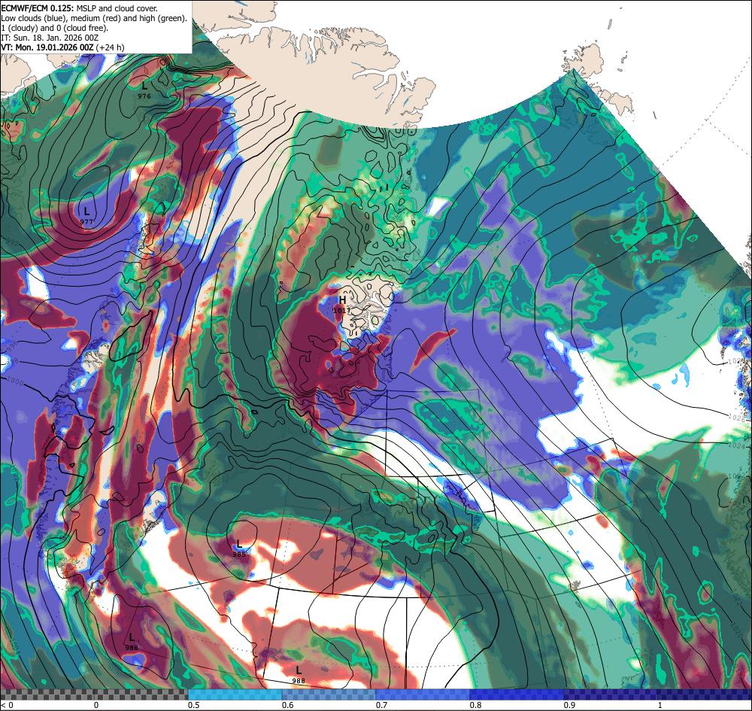Click the legend swatch between 0.8 and 0.9
The width and height of the screenshot is (752, 711).
pos(517,694)
